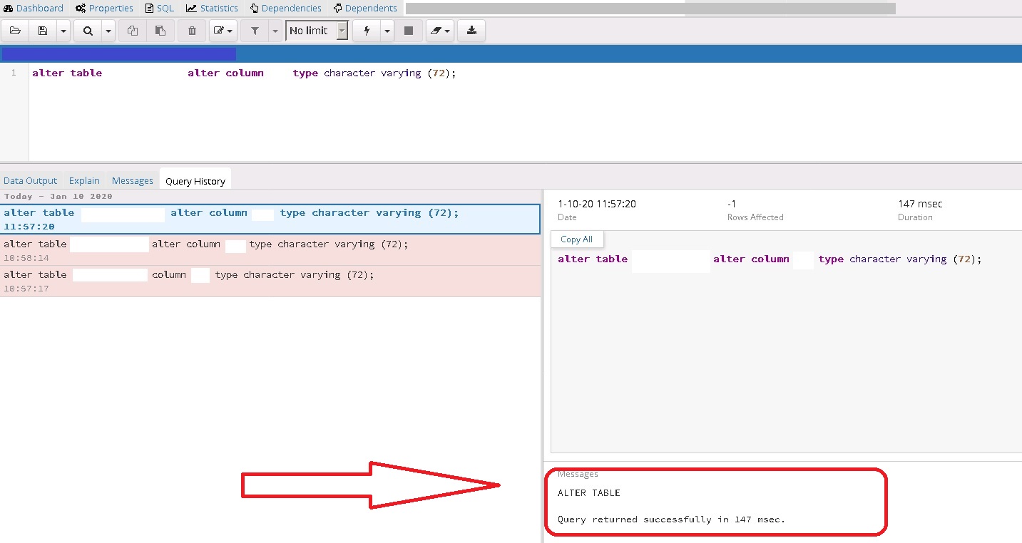Viewport: 1022px width, 543px height.
Task: Switch to the Messages panel tab
Action: (133, 181)
